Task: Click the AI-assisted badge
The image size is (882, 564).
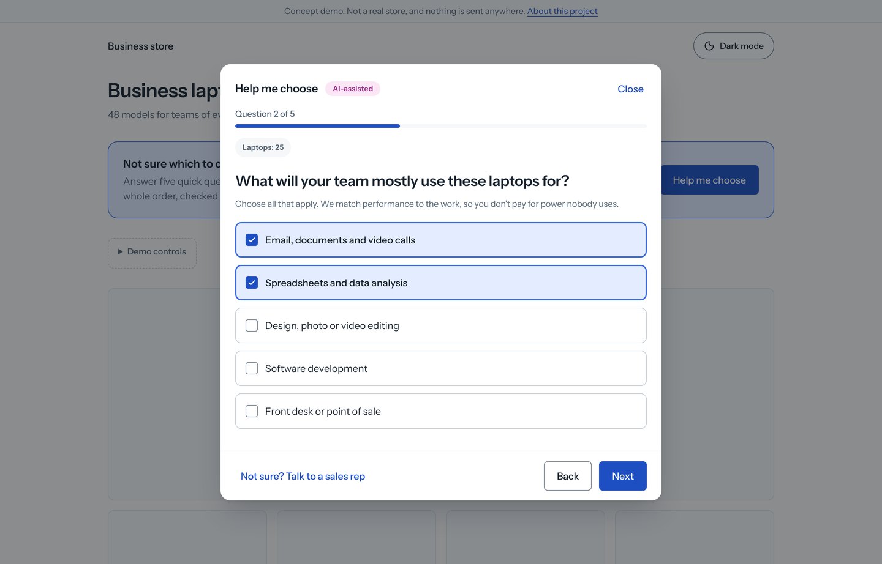Action: pyautogui.click(x=353, y=89)
